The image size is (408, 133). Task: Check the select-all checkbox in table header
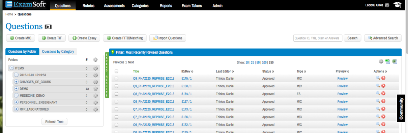click(116, 71)
